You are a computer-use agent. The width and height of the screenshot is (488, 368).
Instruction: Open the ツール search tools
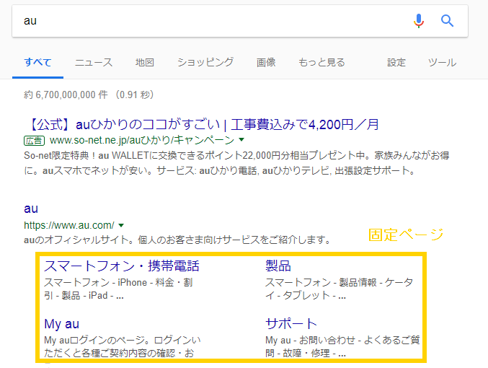442,62
